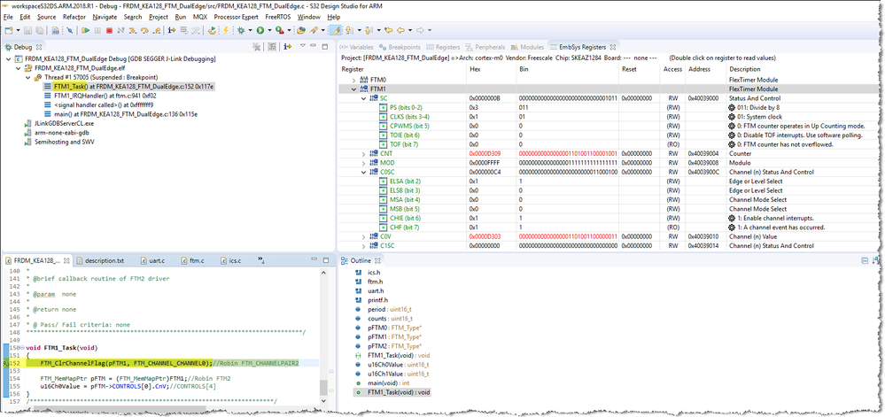Viewport: 885px width, 417px height.
Task: Click the editor vertical scrollbar thumb
Action: tap(323, 387)
